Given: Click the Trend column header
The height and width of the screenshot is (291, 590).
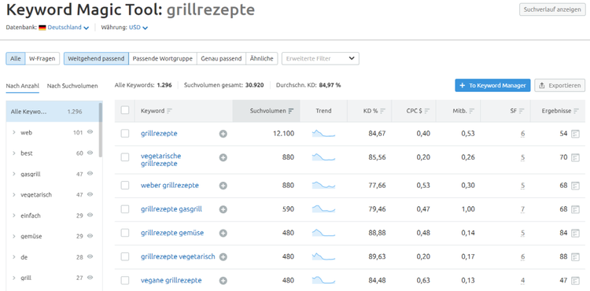Looking at the screenshot, I should pyautogui.click(x=323, y=111).
